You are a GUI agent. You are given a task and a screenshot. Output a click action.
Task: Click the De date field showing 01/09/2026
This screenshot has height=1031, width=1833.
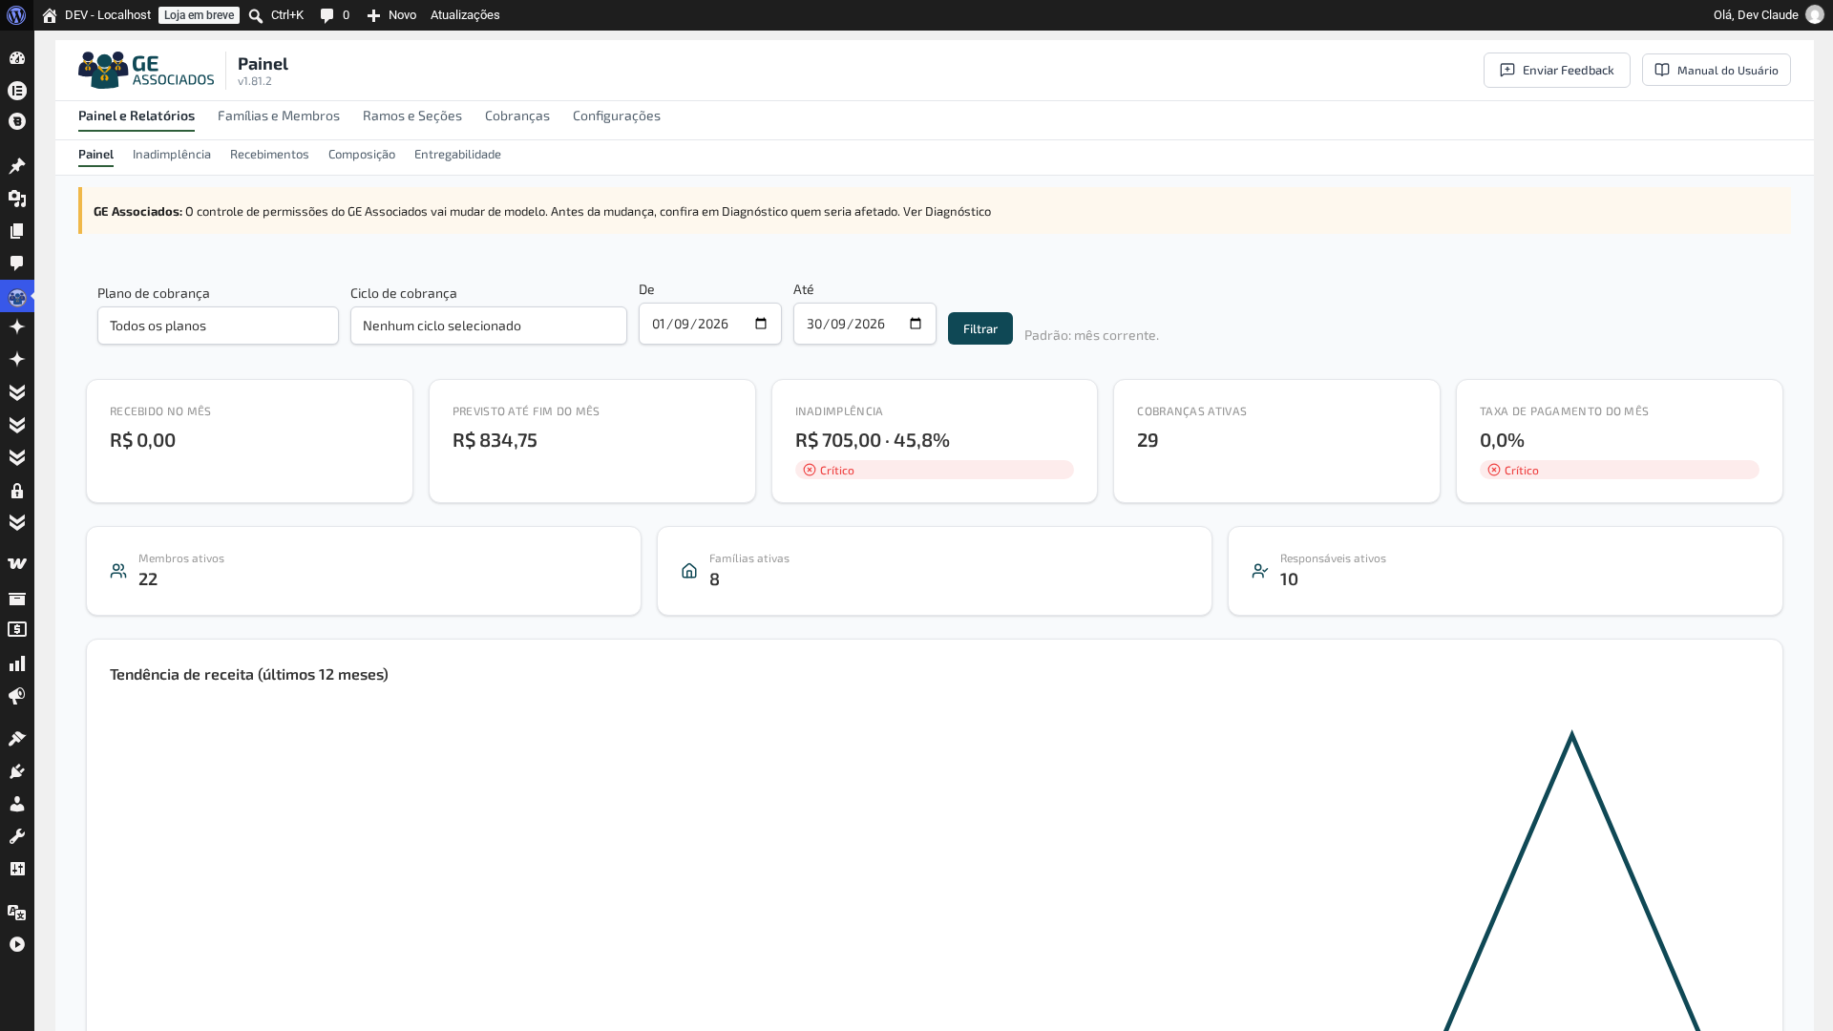click(710, 324)
